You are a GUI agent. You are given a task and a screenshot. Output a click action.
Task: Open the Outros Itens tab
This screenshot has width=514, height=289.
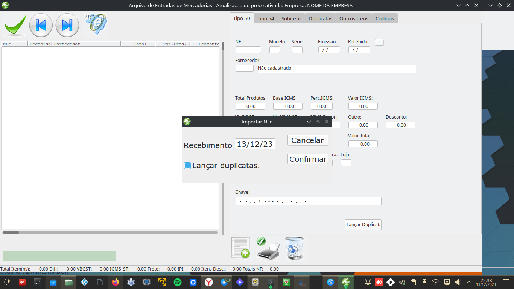pos(354,18)
